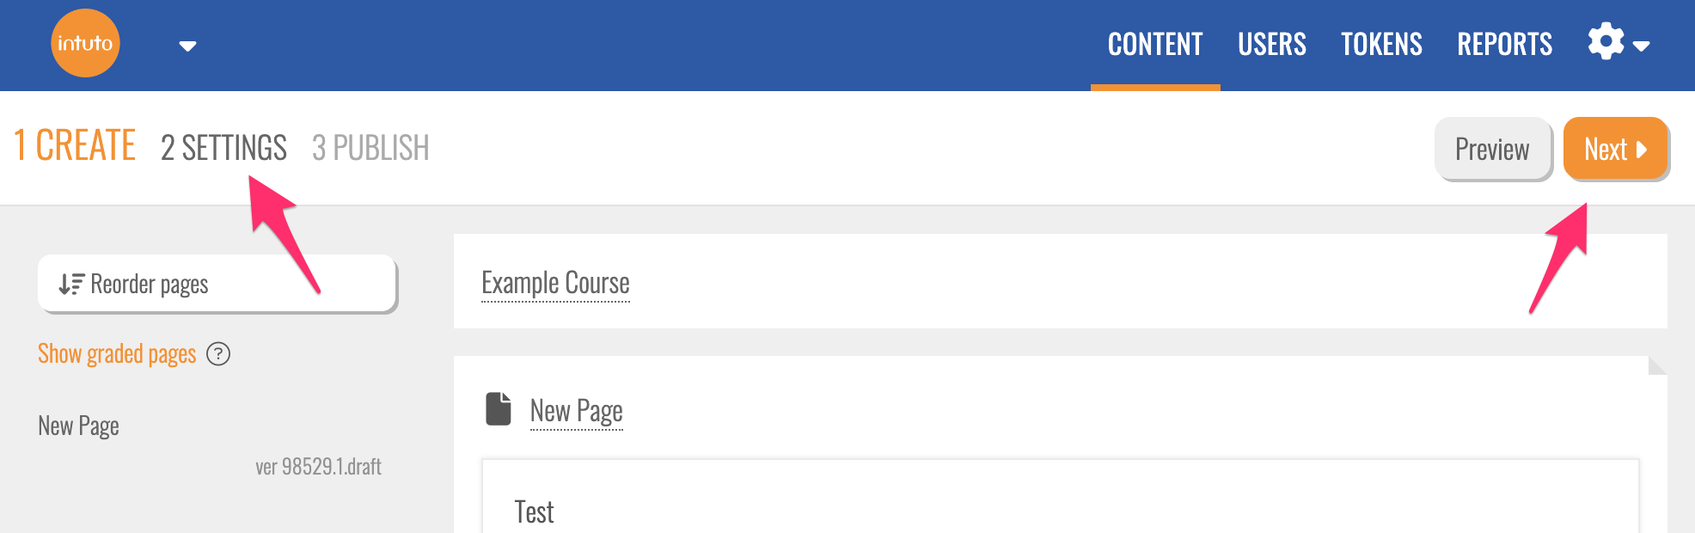Rename the New Page heading
Viewport: 1695px width, 533px height.
point(576,411)
